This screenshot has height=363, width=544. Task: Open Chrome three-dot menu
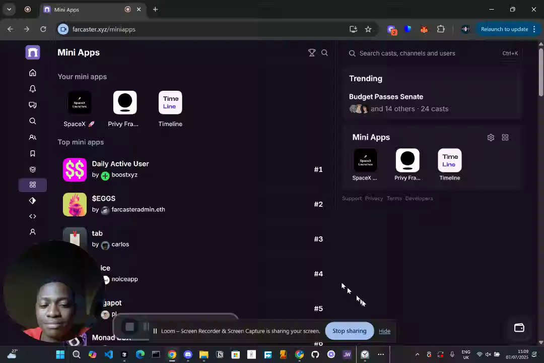[534, 29]
